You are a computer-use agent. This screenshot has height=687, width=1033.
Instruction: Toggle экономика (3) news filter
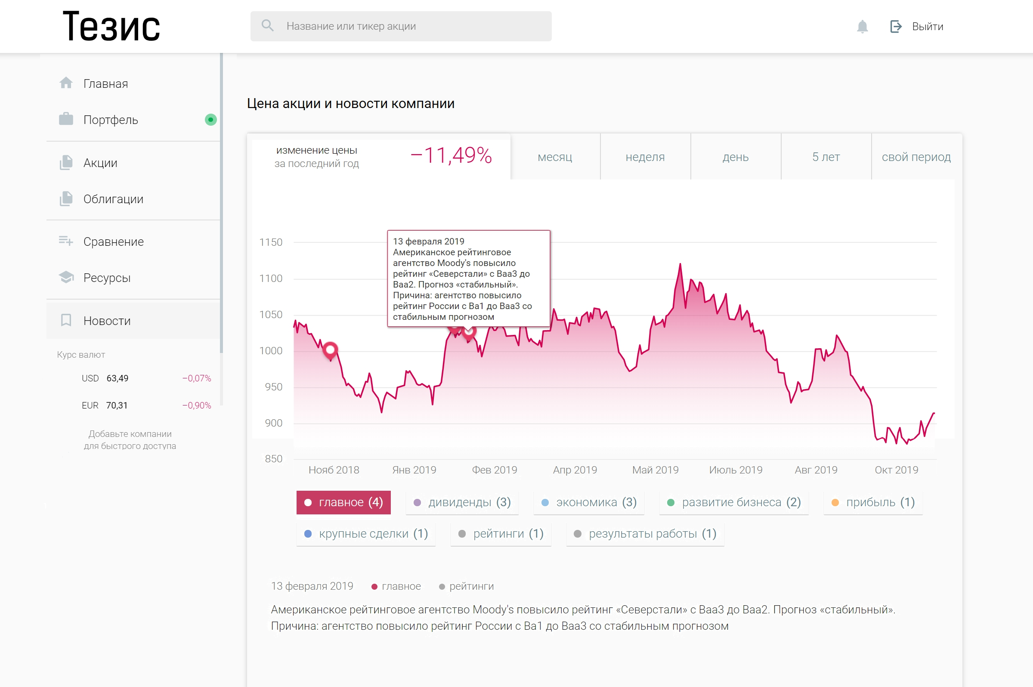point(589,502)
